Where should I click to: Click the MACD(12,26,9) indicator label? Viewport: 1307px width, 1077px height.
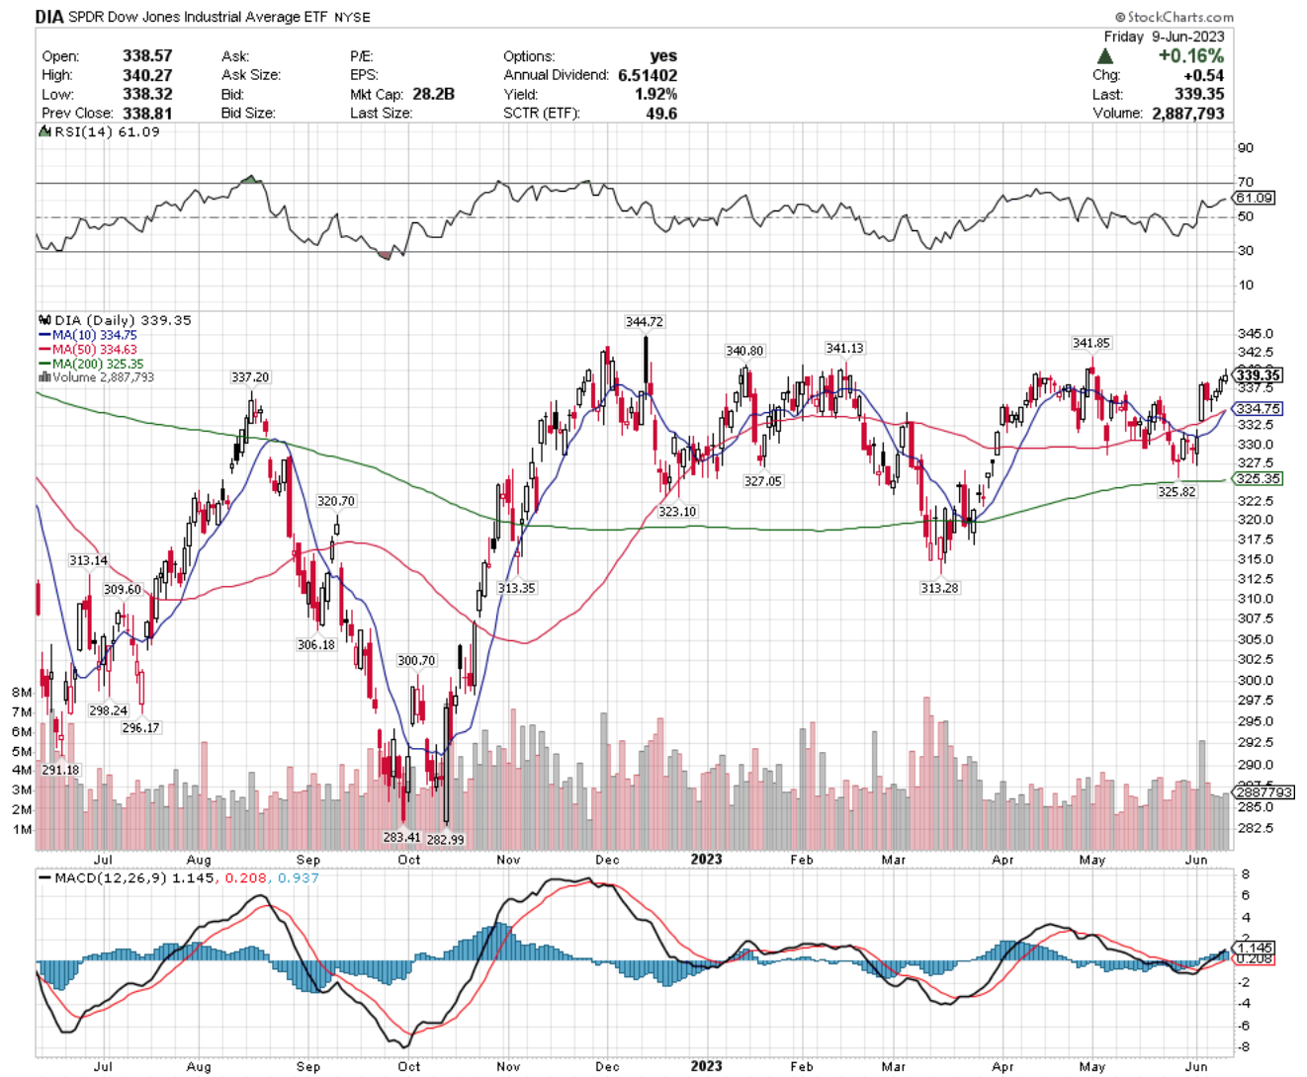coord(110,878)
